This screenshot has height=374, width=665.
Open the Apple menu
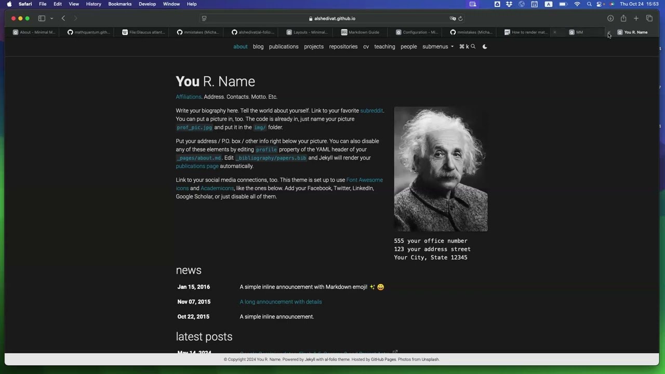9,4
